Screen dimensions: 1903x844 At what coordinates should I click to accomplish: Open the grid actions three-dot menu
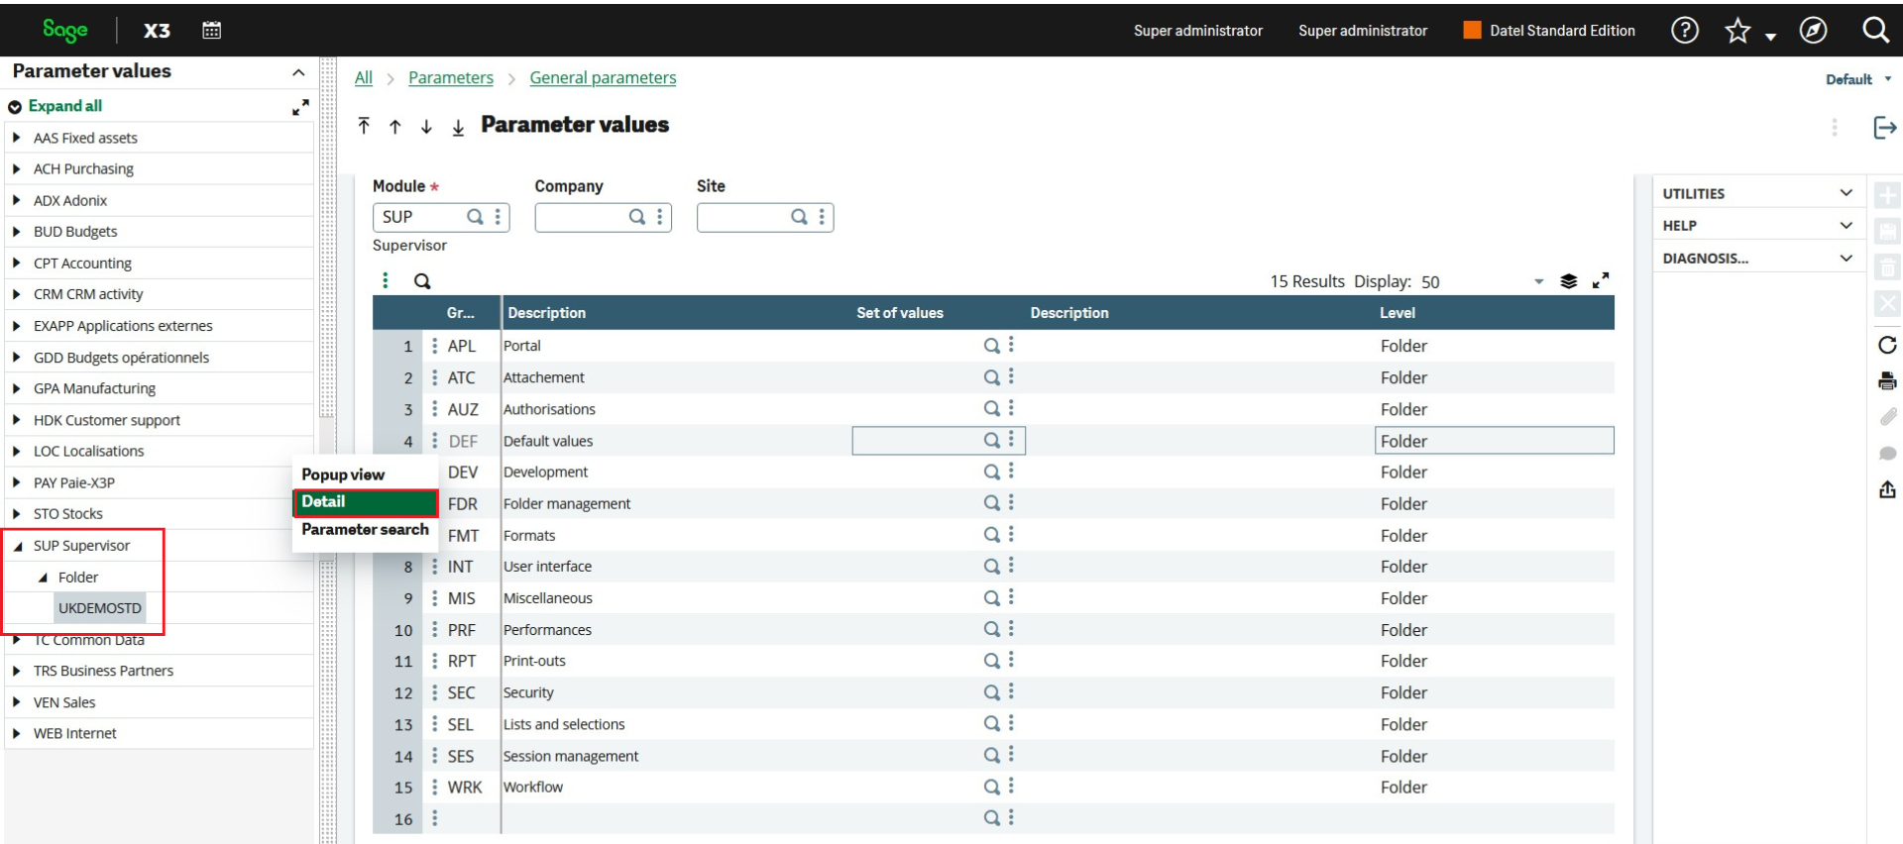[386, 280]
